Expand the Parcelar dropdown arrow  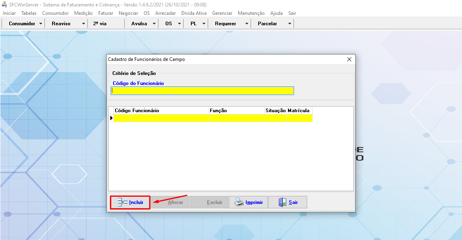(290, 24)
